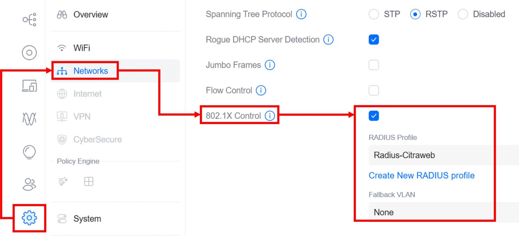The image size is (519, 236).
Task: Select the Disabled spanning tree option
Action: (463, 14)
